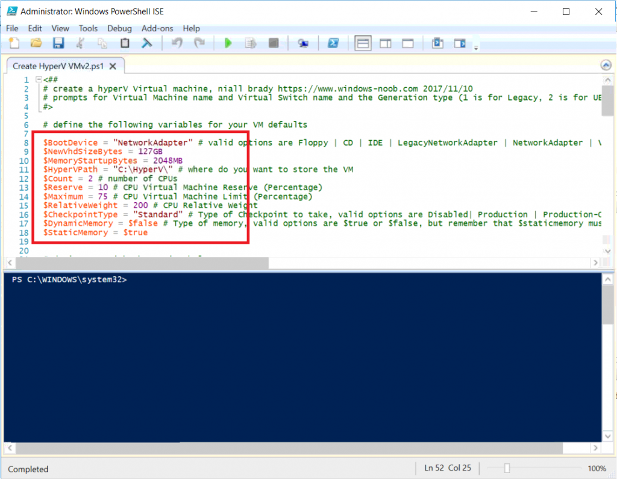The height and width of the screenshot is (479, 617).
Task: Toggle Show Script Pane Right layout
Action: pos(385,43)
